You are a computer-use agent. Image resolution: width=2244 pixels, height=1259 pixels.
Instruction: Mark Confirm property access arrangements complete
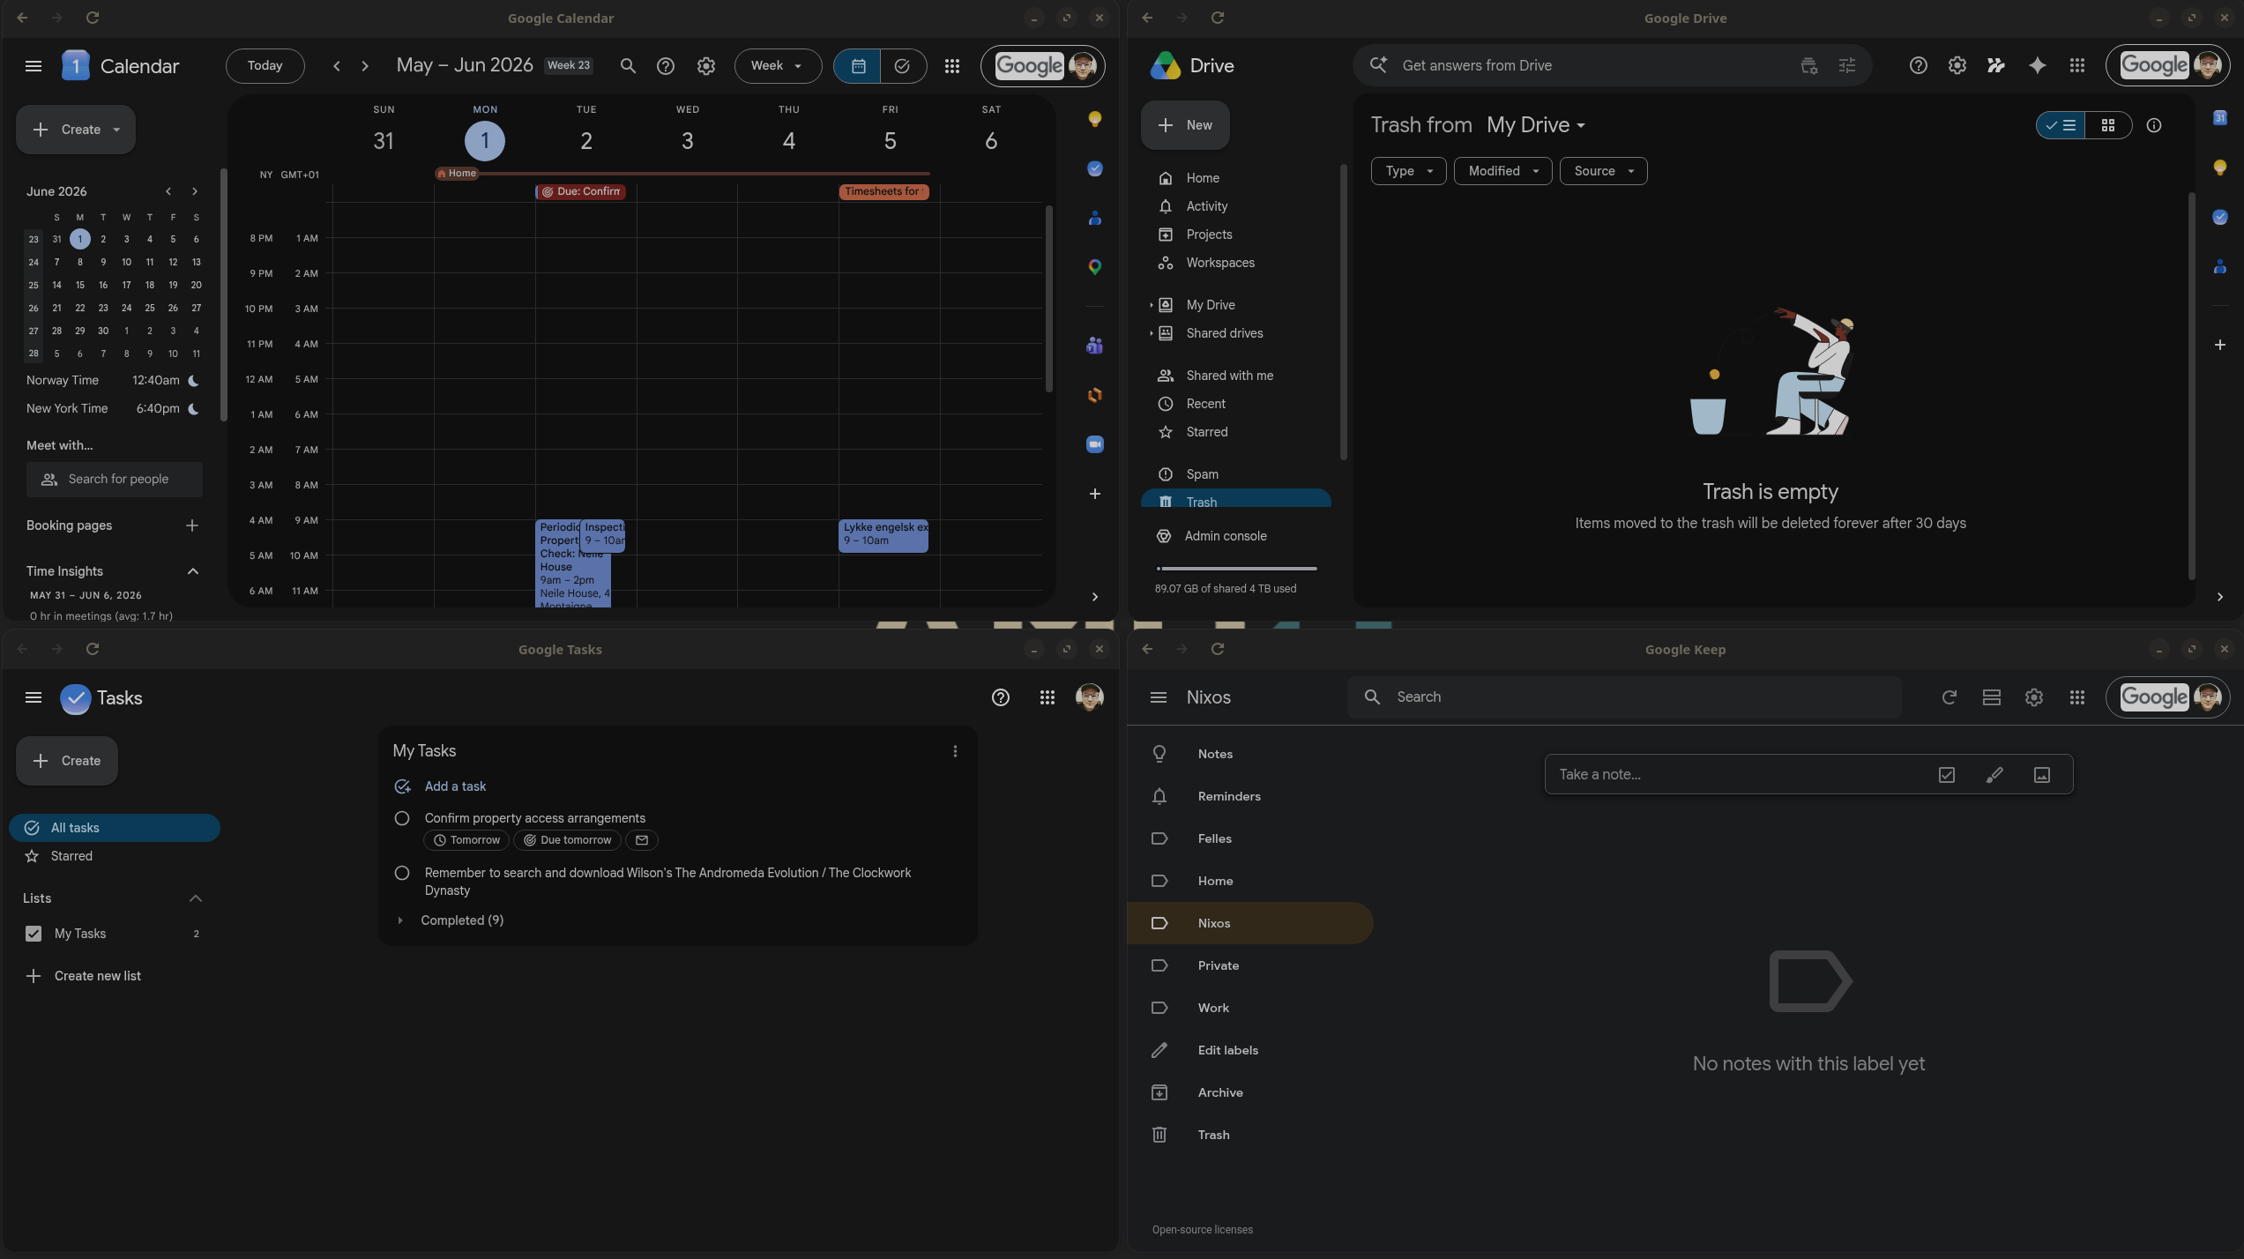coord(402,818)
